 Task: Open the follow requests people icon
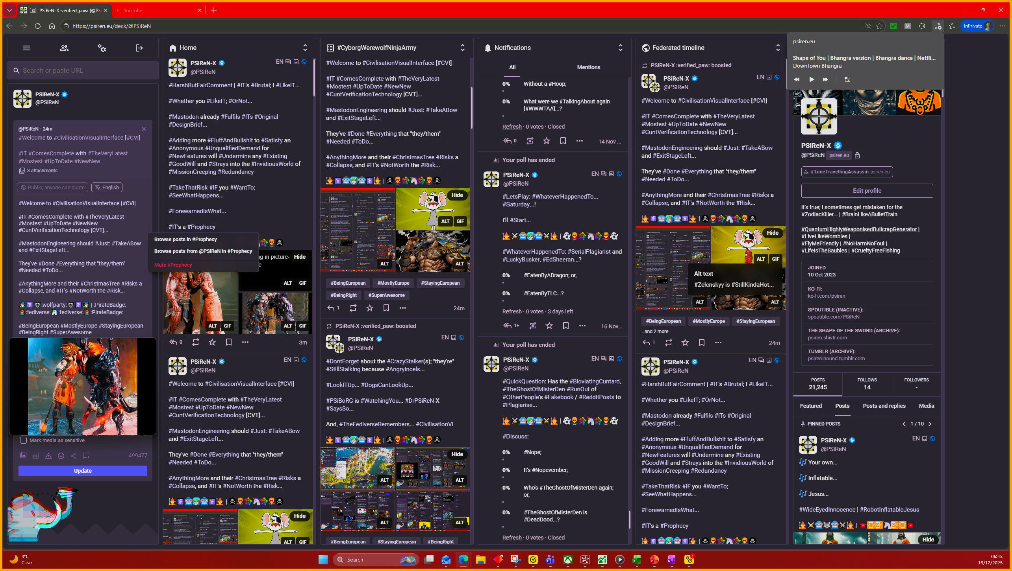[x=64, y=48]
